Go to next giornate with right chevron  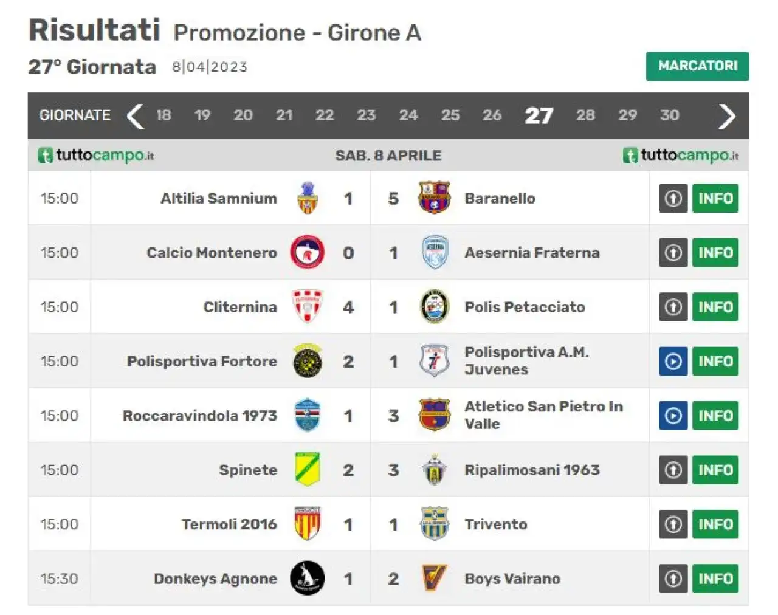727,116
